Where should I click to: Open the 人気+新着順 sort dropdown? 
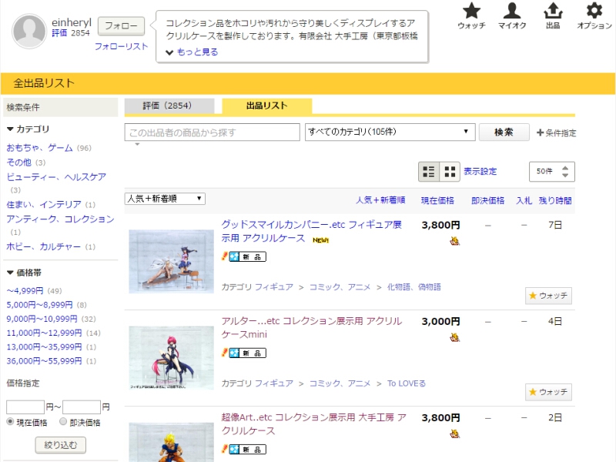[165, 199]
